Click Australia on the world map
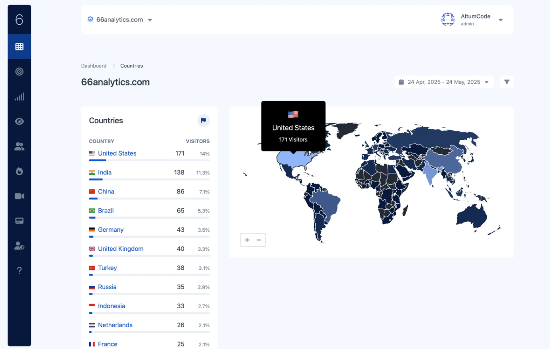The image size is (550, 349). click(472, 215)
